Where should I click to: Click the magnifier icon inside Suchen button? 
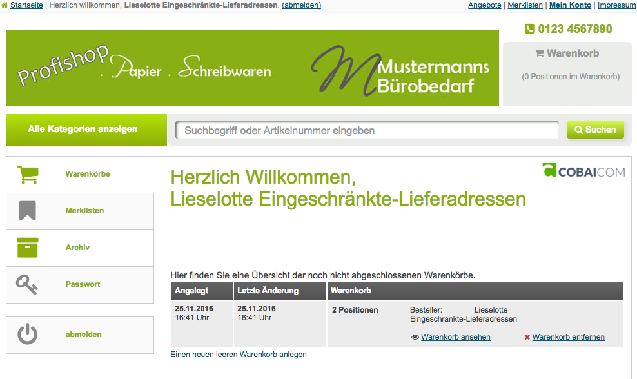[579, 130]
